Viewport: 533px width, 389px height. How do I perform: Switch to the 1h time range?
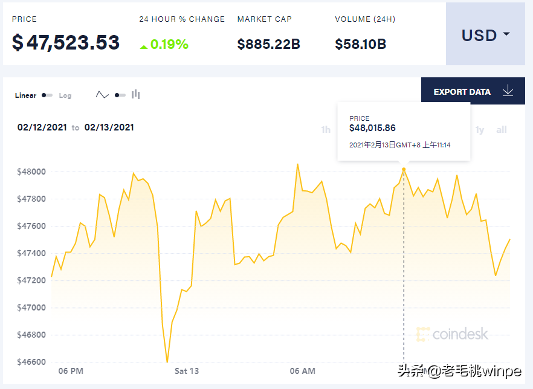[325, 129]
